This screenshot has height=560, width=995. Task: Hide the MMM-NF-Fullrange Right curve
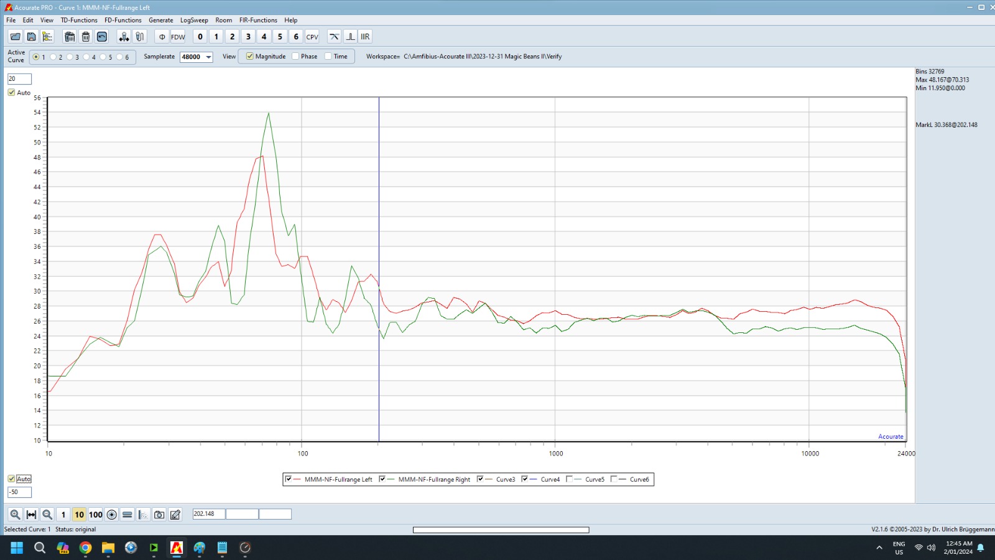click(382, 479)
